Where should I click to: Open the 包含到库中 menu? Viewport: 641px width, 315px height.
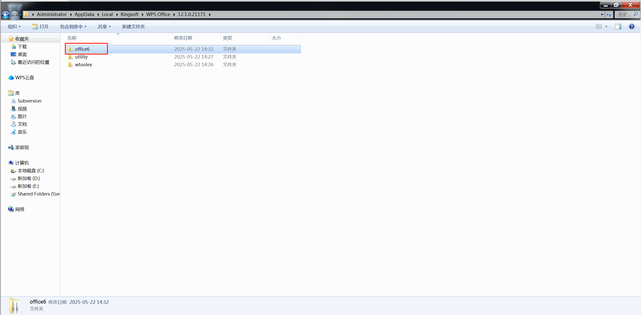[73, 26]
